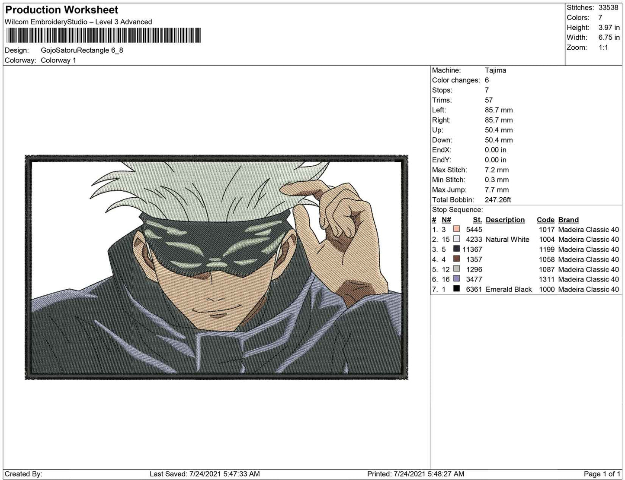Click the Emerald Black color swatch
This screenshot has width=625, height=480.
456,289
